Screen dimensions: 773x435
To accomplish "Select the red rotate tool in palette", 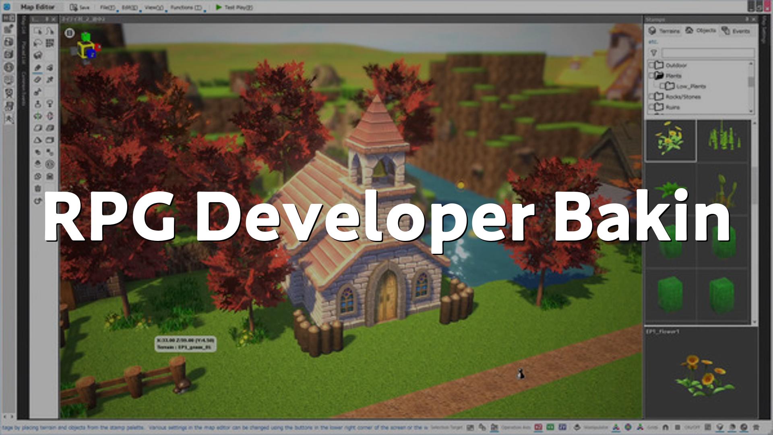I will 50,116.
